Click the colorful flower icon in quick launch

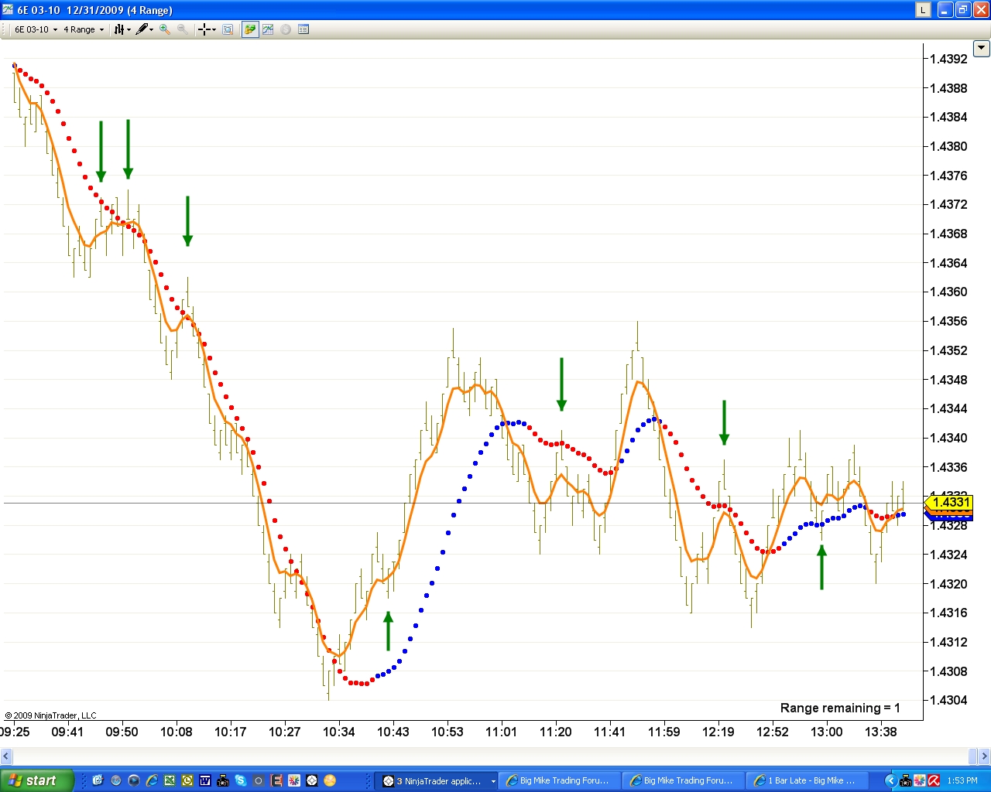coord(294,780)
